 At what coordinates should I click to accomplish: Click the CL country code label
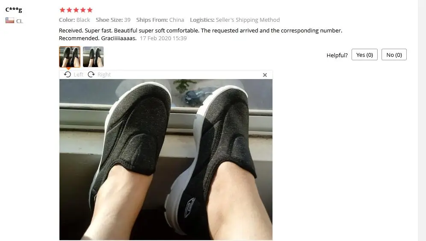19,21
